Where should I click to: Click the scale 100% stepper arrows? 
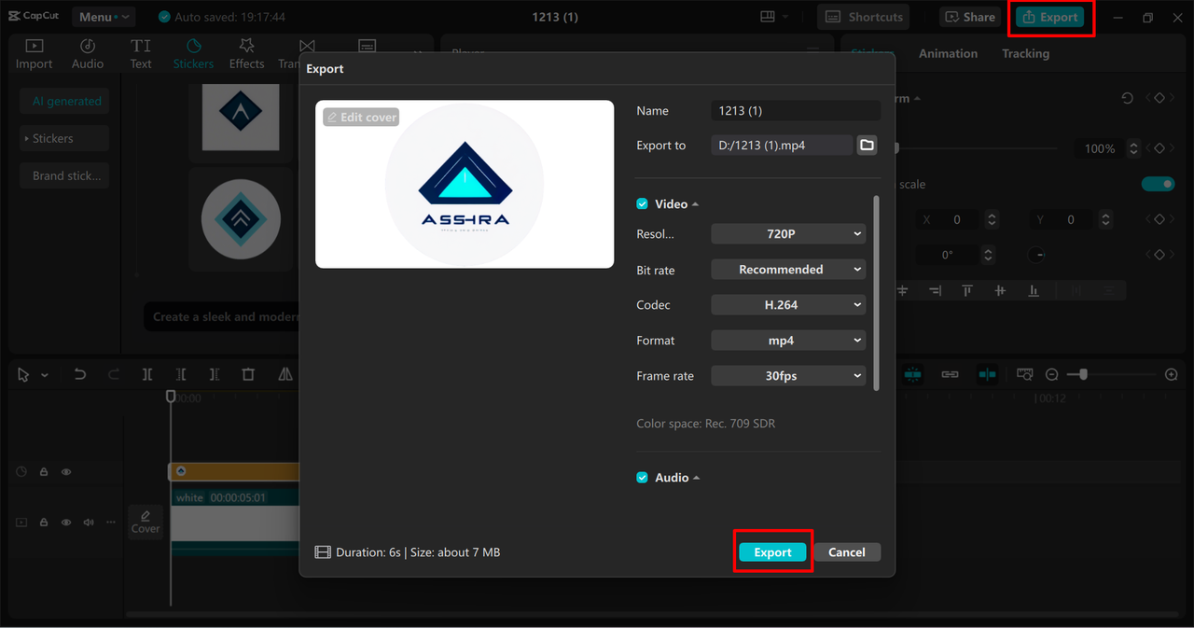coord(1133,148)
